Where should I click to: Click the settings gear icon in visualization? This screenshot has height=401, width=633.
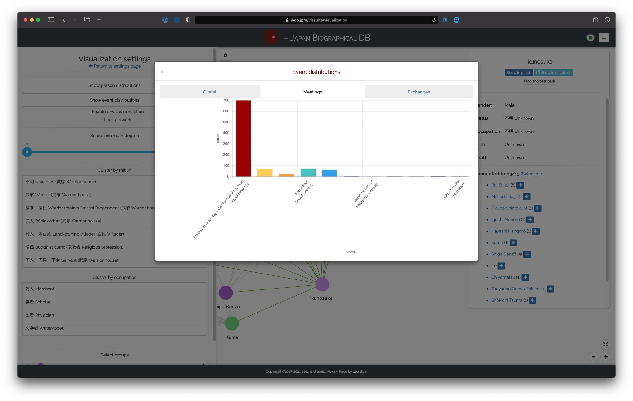point(226,55)
